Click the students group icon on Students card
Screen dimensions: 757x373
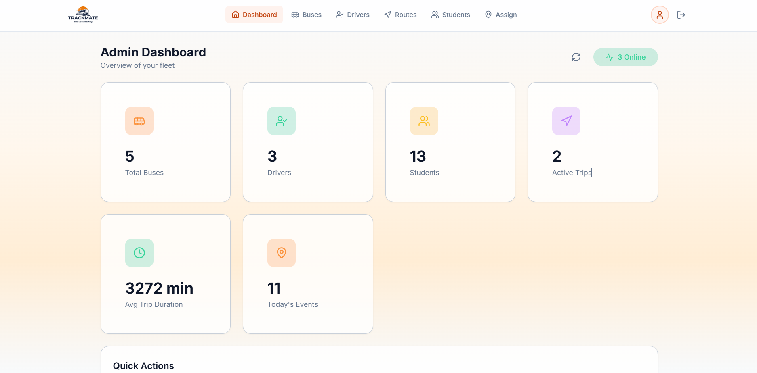(424, 121)
